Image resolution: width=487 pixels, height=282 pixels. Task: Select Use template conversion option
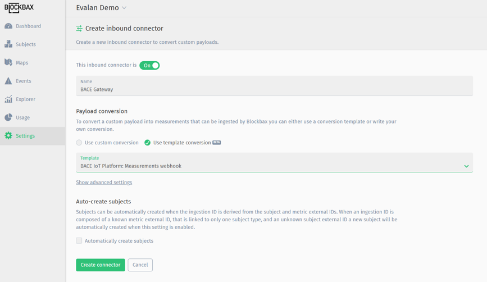coord(147,143)
